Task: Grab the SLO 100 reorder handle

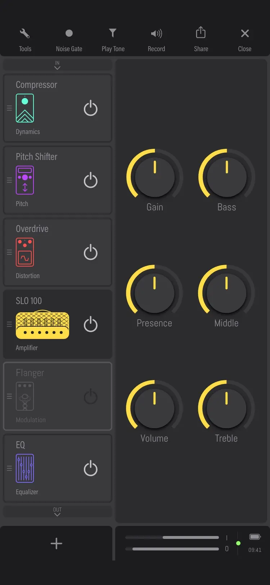Action: point(9,324)
